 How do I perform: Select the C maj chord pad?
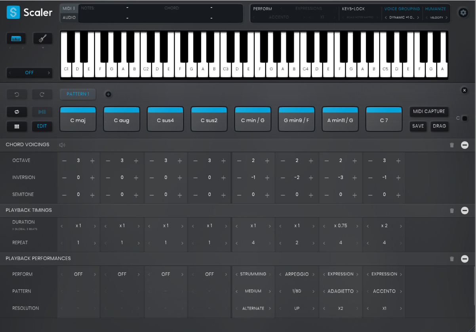78,119
